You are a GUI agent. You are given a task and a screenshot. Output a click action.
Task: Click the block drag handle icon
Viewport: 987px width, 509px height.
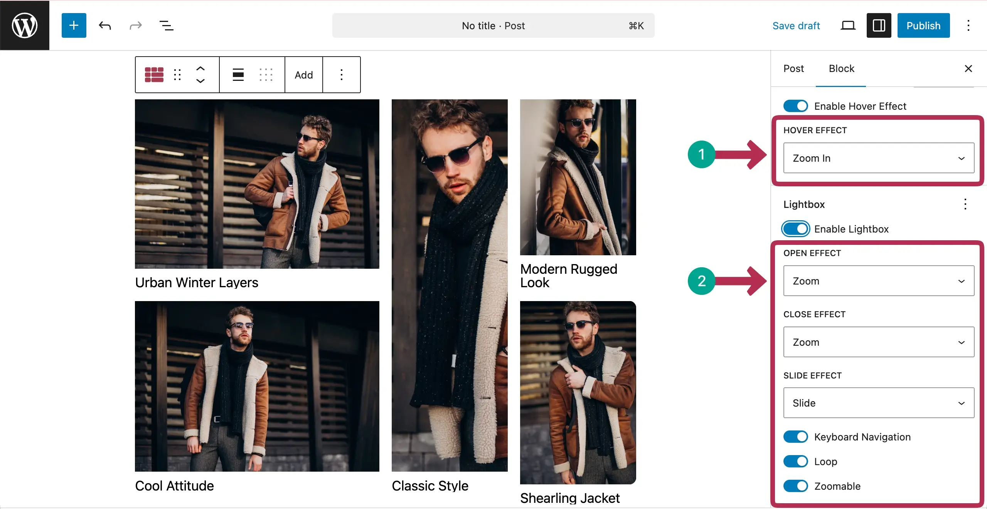(177, 75)
